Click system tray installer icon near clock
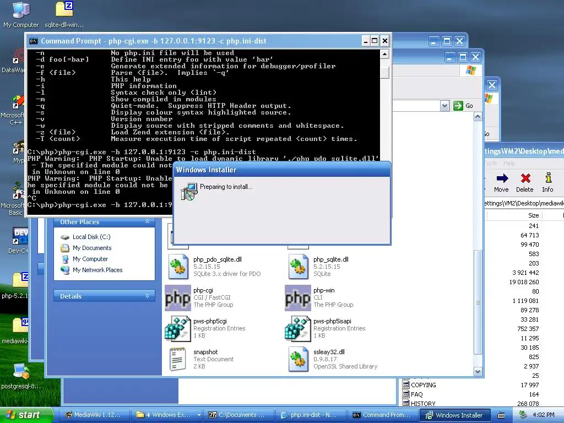 tap(523, 415)
